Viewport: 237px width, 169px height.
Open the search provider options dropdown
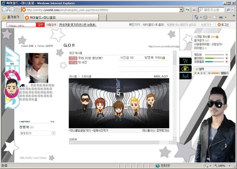pos(232,10)
